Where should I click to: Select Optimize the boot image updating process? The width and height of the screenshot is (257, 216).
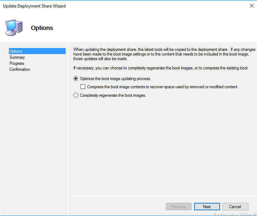[x=76, y=79]
